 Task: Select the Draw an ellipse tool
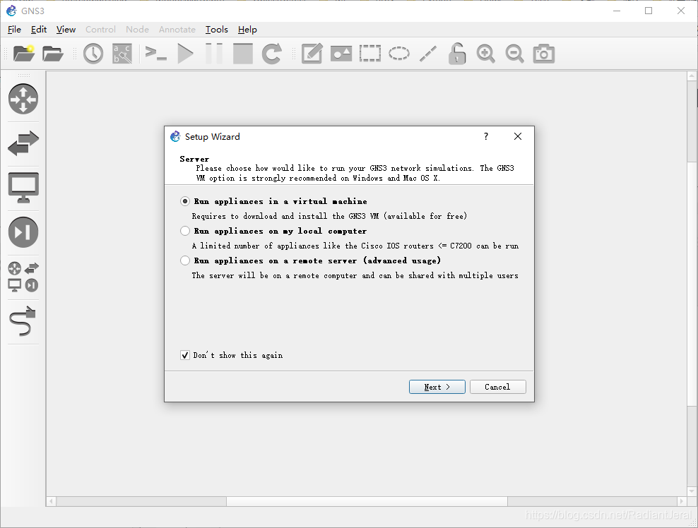pyautogui.click(x=399, y=54)
